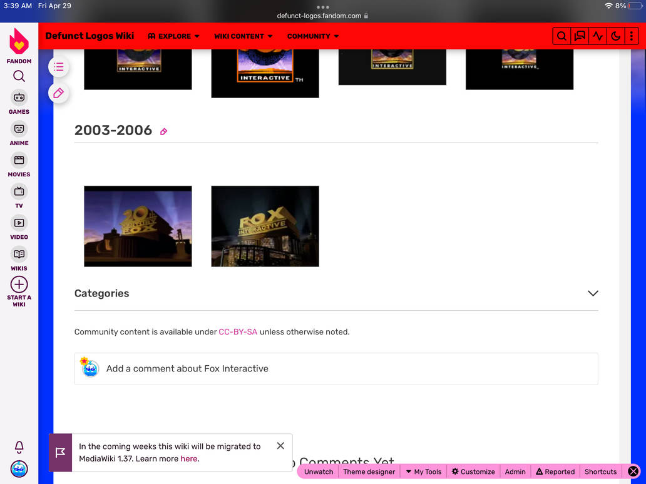Screen dimensions: 646x484
Task: Open the Fox Interactive building thumbnail
Action: coord(265,226)
